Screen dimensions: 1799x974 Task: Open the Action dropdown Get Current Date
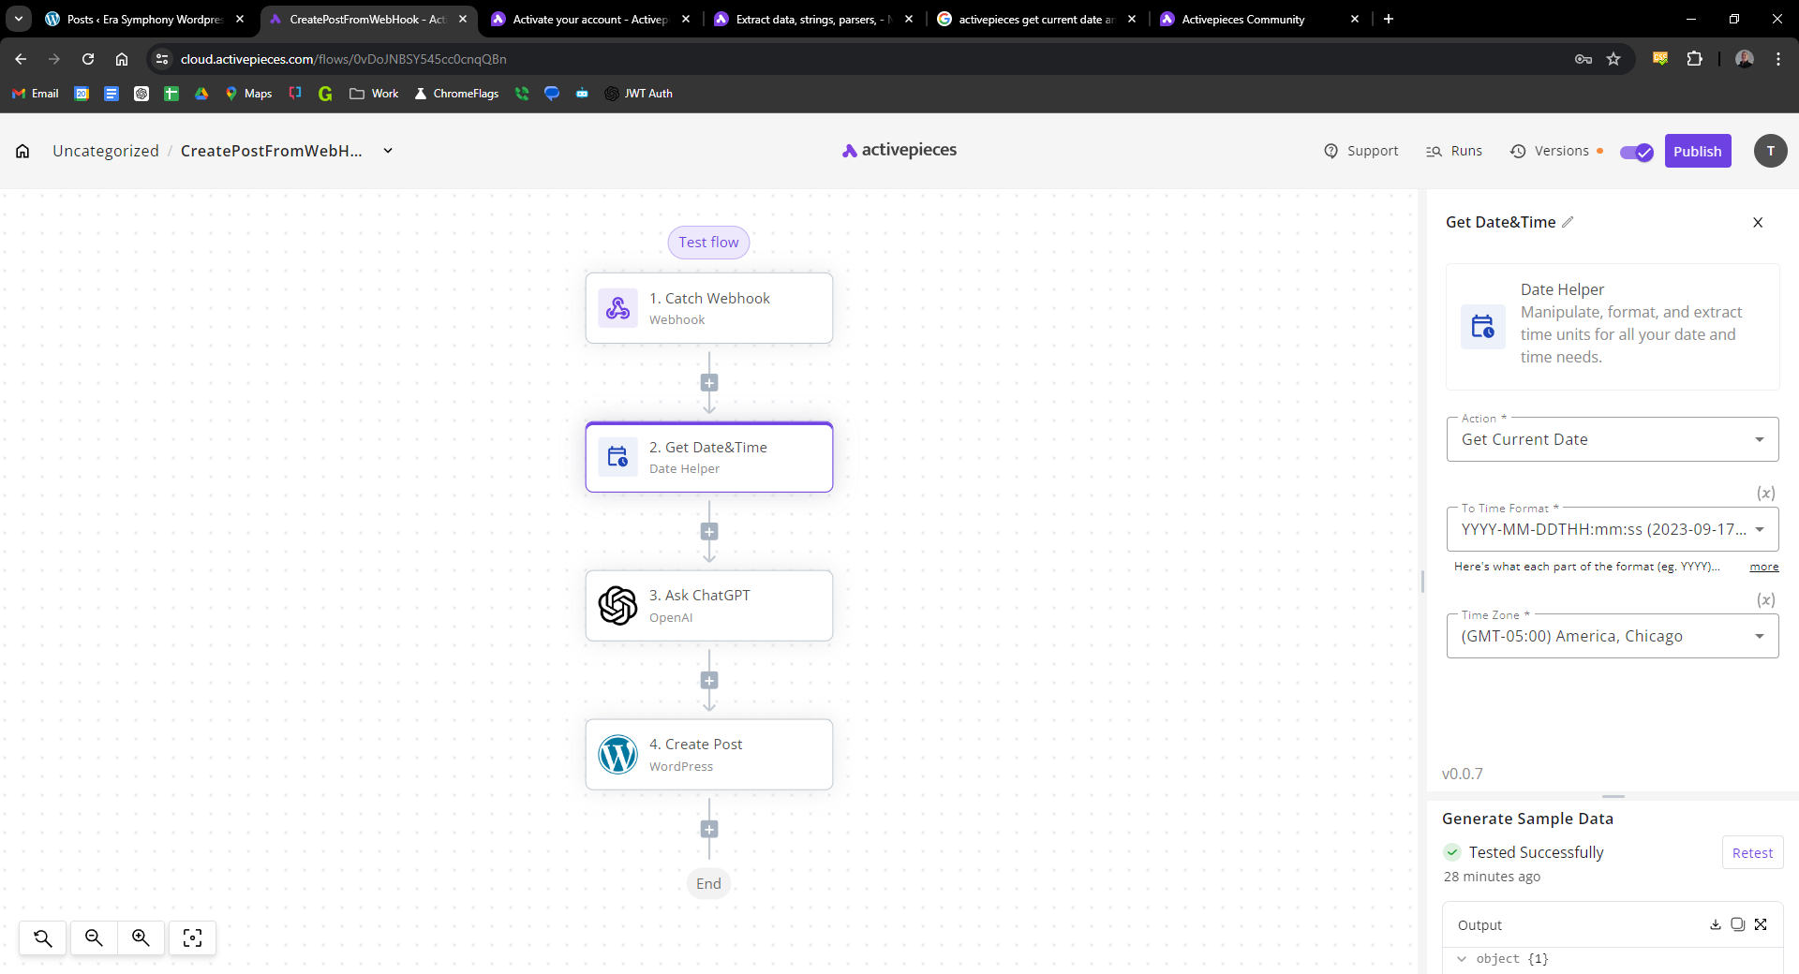pyautogui.click(x=1613, y=439)
